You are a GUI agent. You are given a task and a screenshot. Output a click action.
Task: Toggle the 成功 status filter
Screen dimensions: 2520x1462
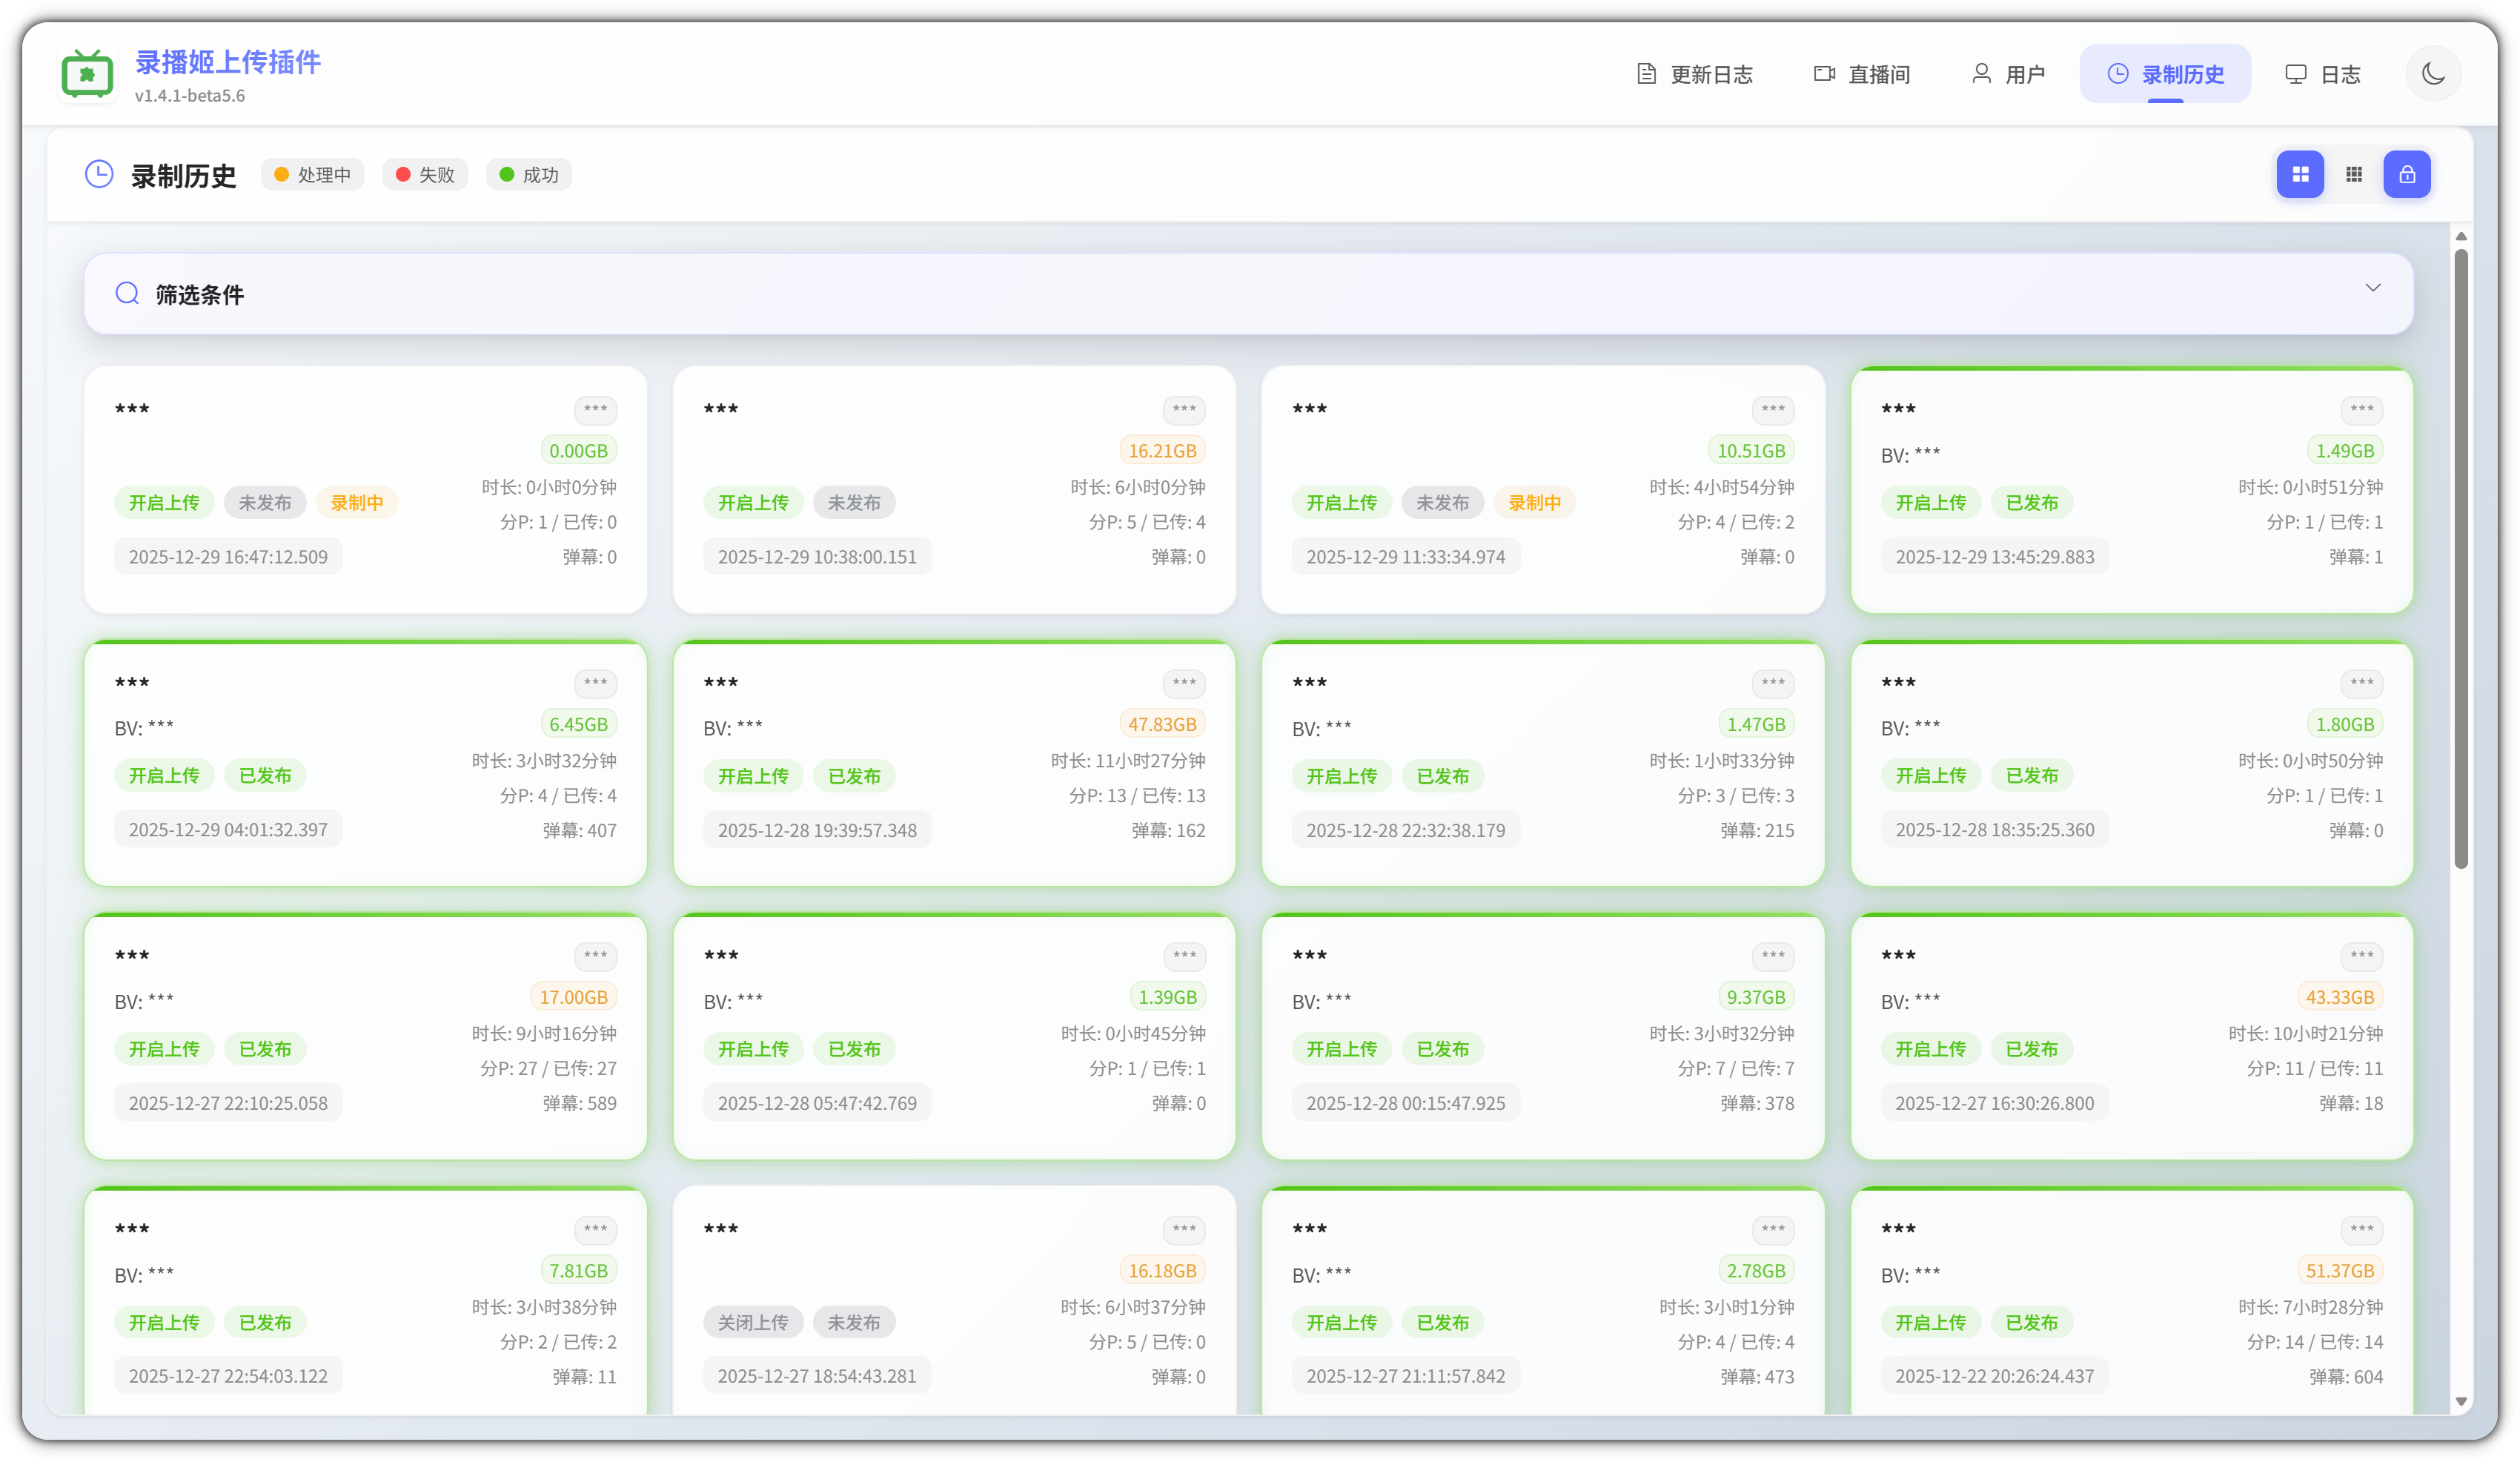tap(529, 175)
